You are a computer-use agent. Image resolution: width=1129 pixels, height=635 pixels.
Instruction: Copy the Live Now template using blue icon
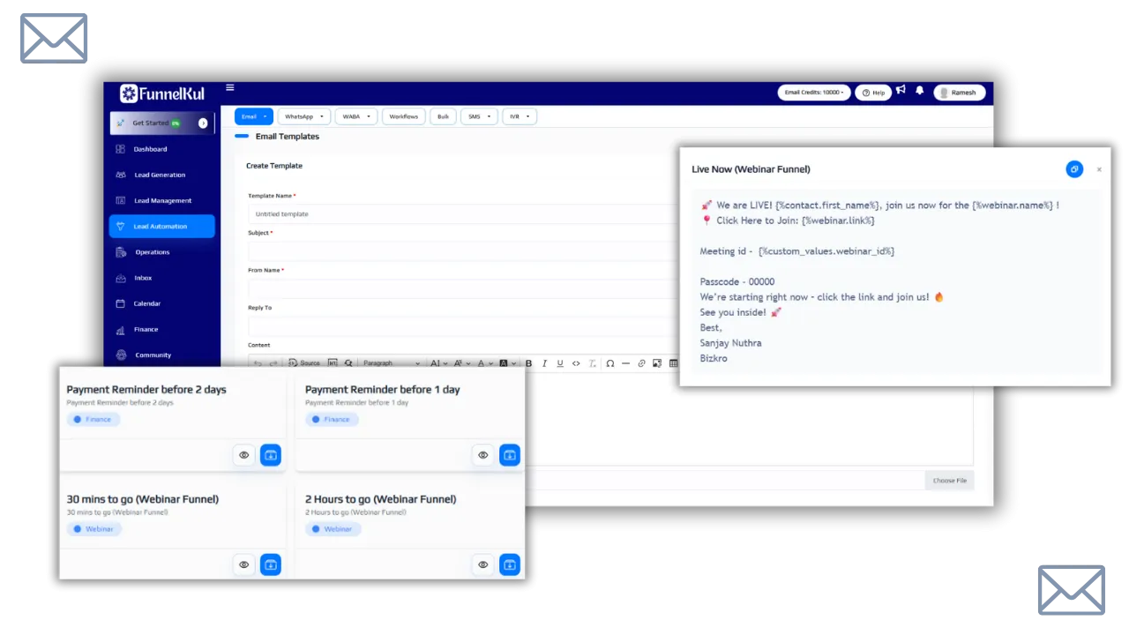click(1073, 169)
